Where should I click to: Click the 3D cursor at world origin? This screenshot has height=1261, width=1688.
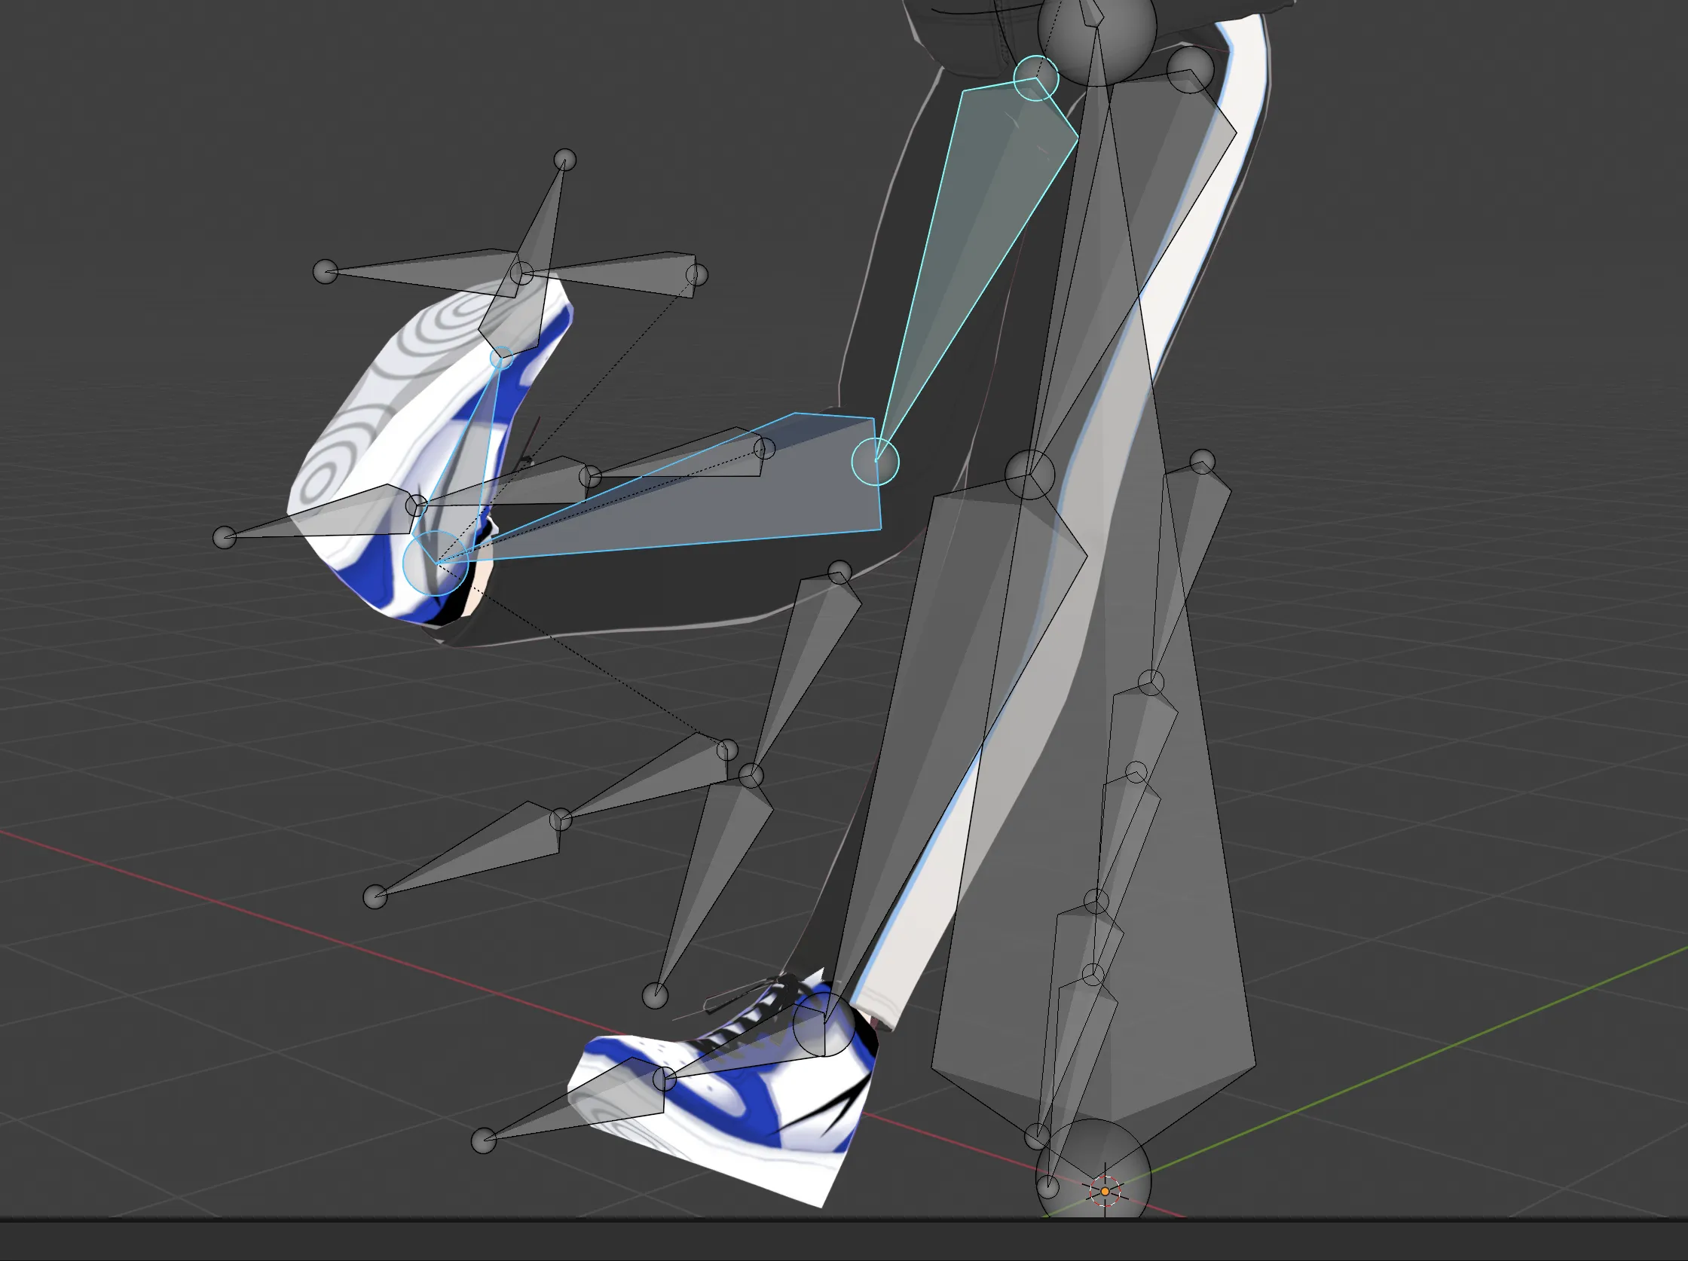point(1104,1191)
